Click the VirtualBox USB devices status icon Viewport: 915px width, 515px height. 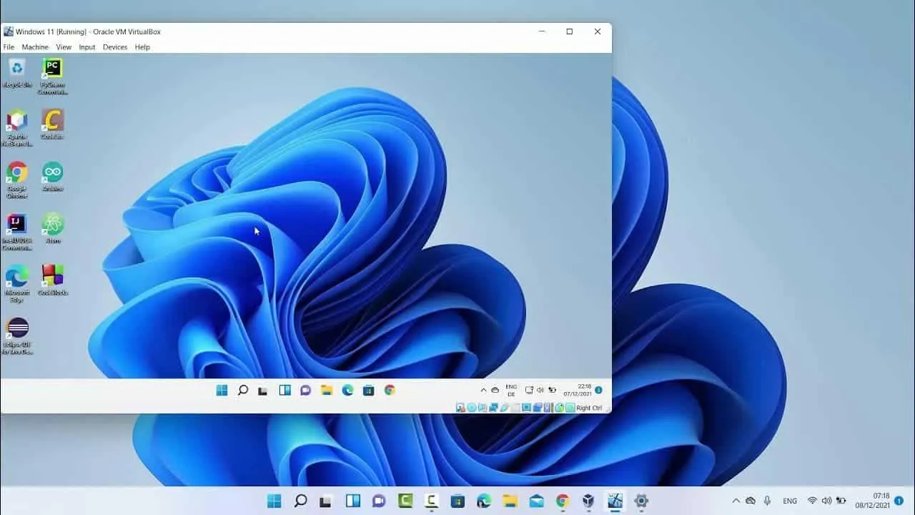504,407
